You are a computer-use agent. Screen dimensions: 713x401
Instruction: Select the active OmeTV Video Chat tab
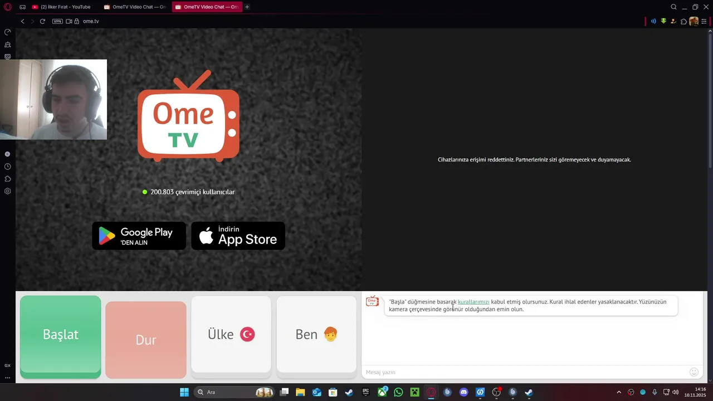point(207,7)
